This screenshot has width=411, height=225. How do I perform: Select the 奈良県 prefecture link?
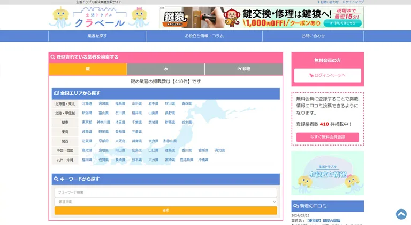[154, 141]
